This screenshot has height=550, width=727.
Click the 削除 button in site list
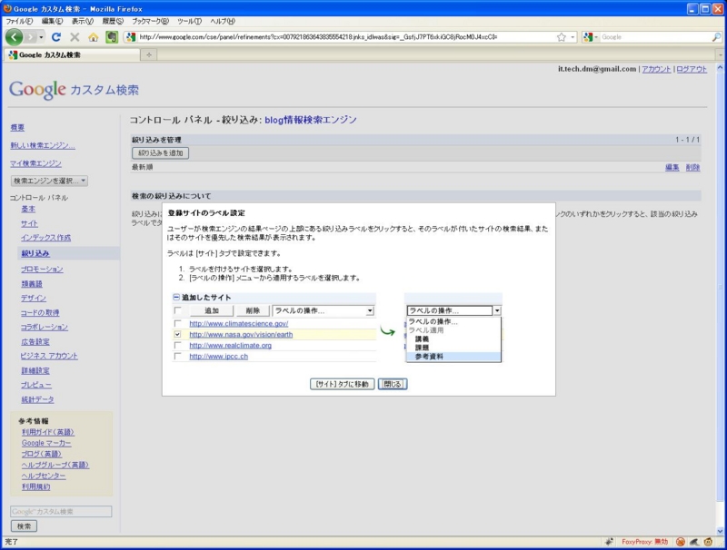[253, 310]
